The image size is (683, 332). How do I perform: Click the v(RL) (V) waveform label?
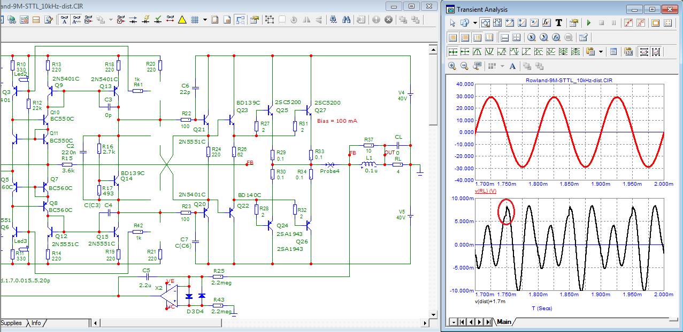[x=486, y=191]
